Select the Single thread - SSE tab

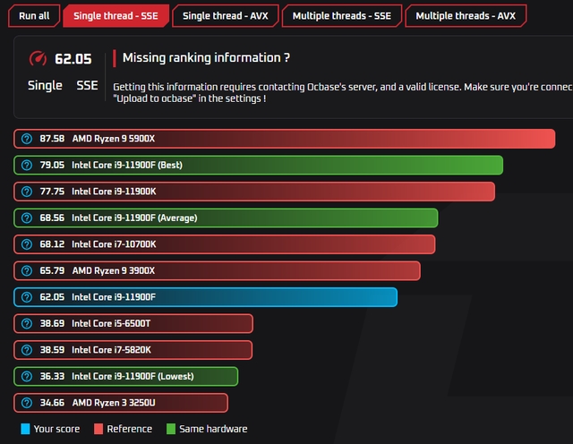[115, 16]
